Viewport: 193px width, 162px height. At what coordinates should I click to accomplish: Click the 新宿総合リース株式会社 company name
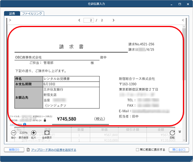pos(137,79)
